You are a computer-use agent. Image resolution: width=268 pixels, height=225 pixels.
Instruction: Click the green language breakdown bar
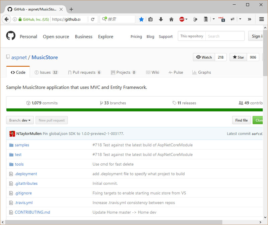point(135,110)
